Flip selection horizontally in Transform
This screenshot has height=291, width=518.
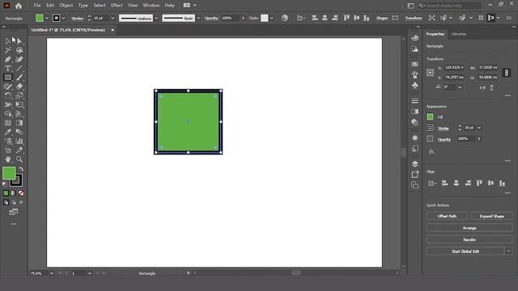[x=482, y=87]
